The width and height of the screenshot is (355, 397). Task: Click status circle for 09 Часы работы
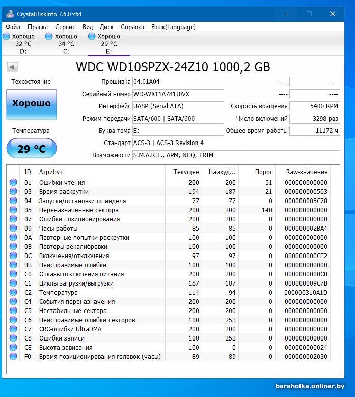(13, 228)
